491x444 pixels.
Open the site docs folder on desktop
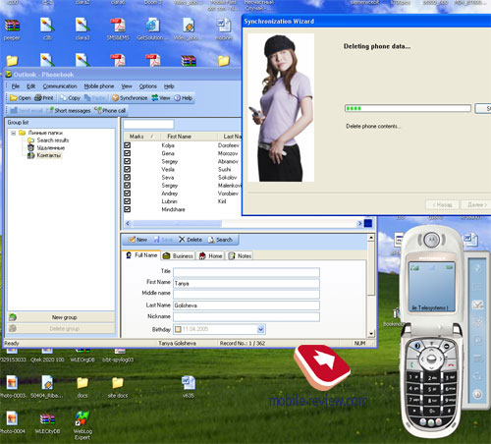pos(118,386)
